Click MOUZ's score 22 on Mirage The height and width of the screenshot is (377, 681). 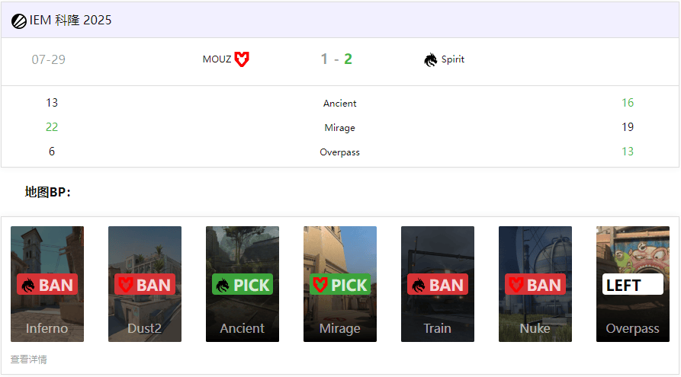pyautogui.click(x=52, y=127)
